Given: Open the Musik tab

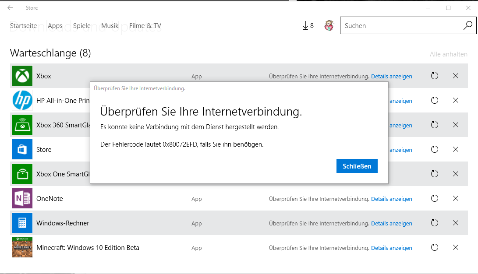Looking at the screenshot, I should (110, 26).
